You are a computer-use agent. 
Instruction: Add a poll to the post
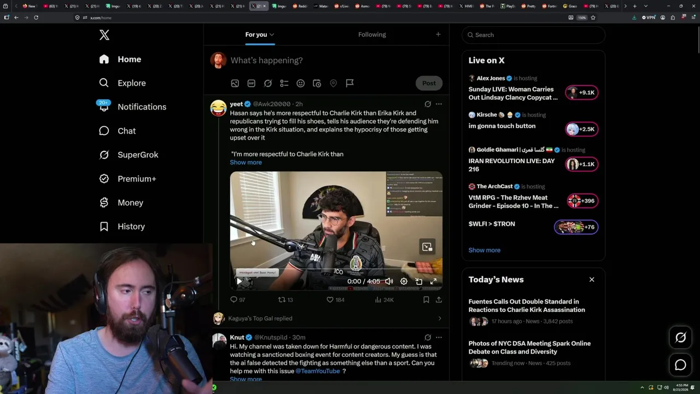[x=284, y=83]
